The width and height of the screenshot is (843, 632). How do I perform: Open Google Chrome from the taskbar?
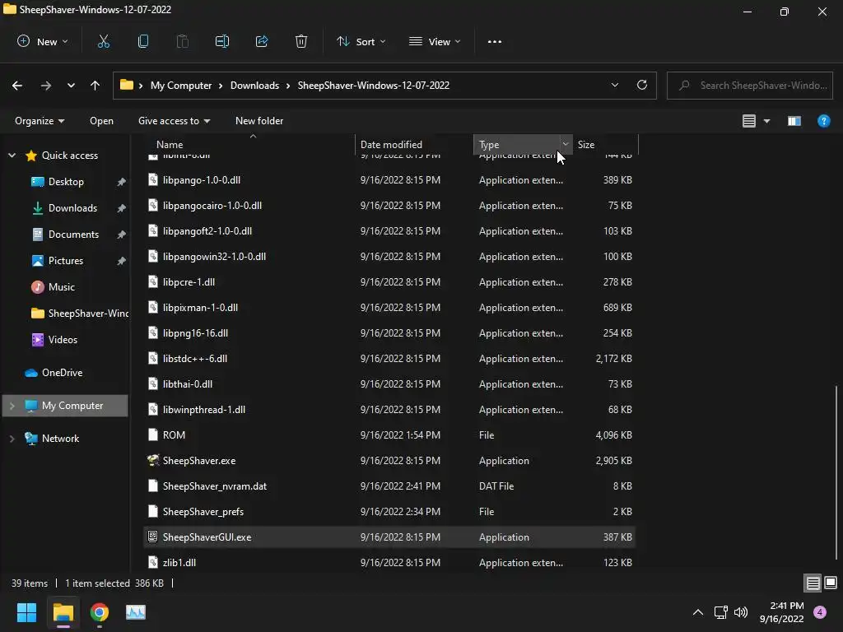pos(100,612)
